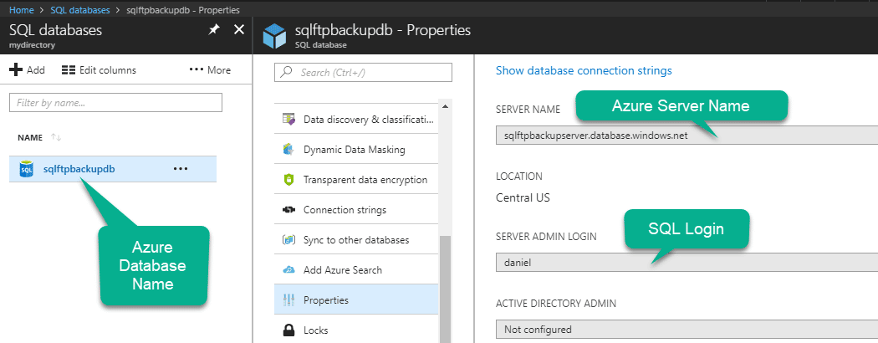Click the Locks padlock icon
878x343 pixels.
[x=289, y=330]
